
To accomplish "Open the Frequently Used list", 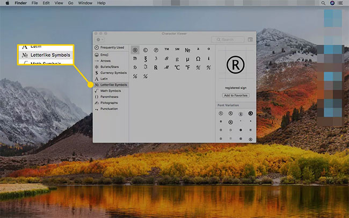I will click(112, 47).
